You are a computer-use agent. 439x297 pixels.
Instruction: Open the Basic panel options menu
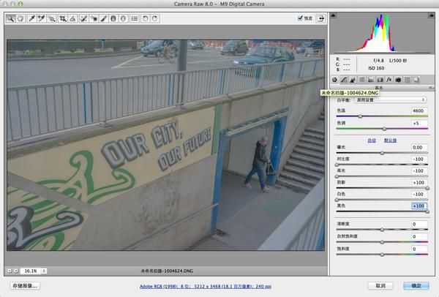432,88
